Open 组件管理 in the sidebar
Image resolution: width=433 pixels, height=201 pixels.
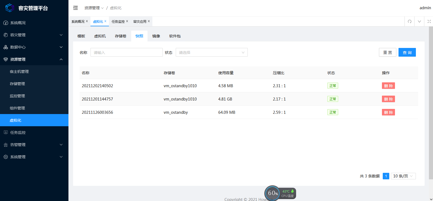coord(34,108)
